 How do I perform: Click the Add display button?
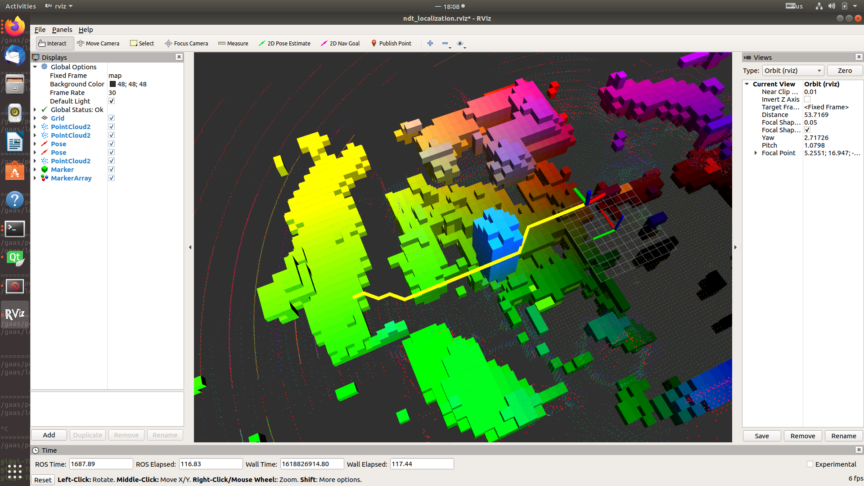point(49,435)
